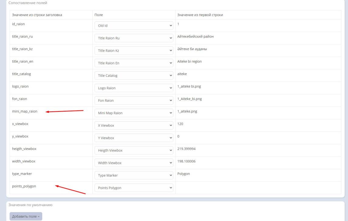Click the points_polygon header label
The width and height of the screenshot is (348, 221).
24,186
